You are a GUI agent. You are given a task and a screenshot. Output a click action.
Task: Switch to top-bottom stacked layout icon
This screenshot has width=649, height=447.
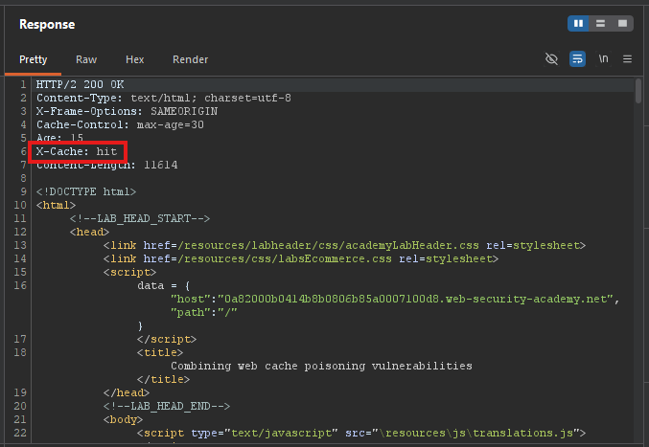(x=600, y=24)
